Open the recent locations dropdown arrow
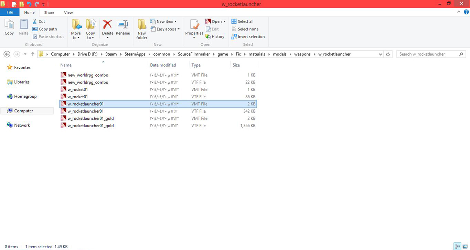This screenshot has height=250, width=470. (25, 54)
